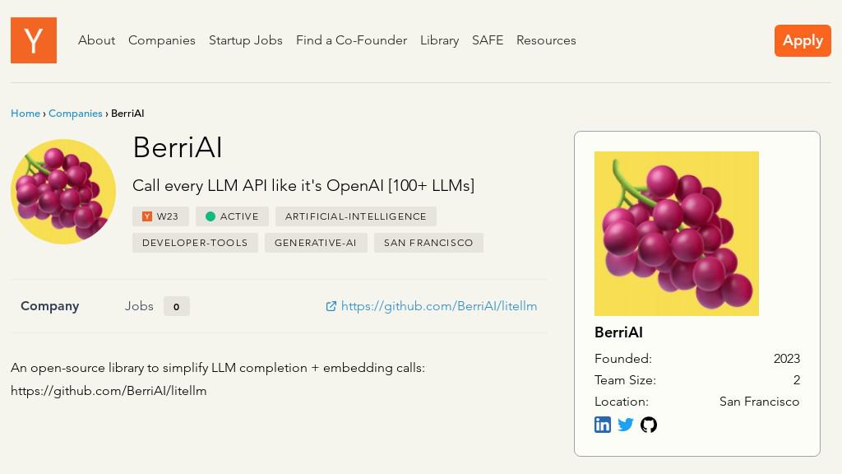Click the grapes company logo avatar
The width and height of the screenshot is (842, 474).
tap(63, 191)
